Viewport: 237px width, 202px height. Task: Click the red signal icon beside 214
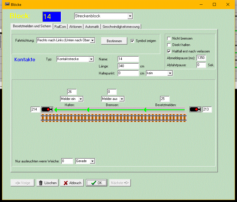click(47, 109)
